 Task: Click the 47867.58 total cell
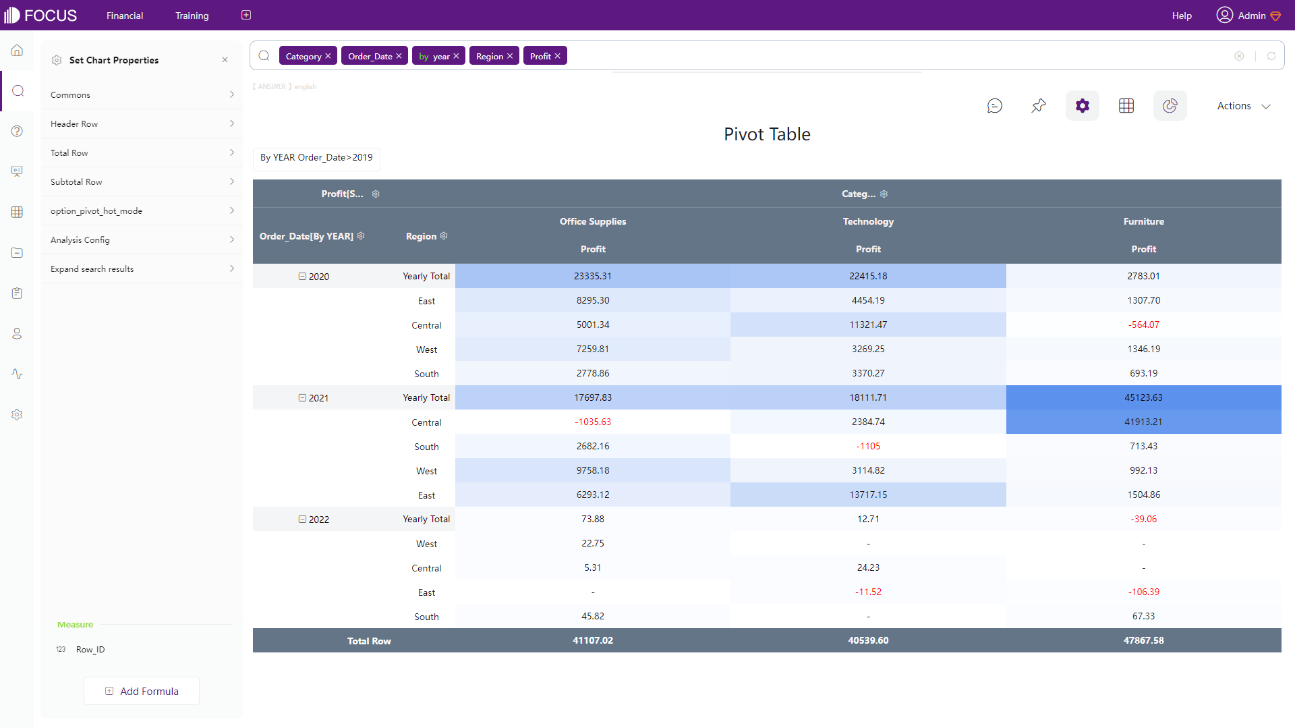[x=1144, y=640]
